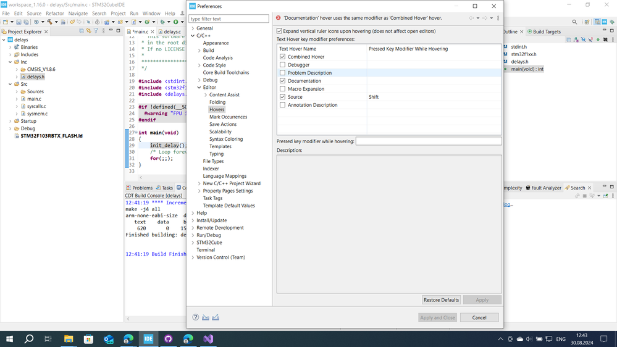Viewport: 617px width, 347px height.
Task: Click the Export preferences icon
Action: (216, 317)
